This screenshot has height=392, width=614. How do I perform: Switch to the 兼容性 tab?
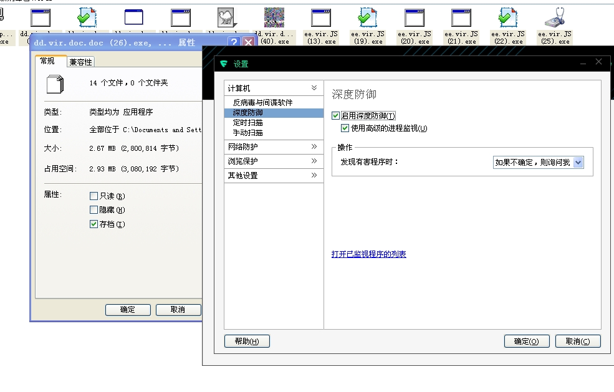click(x=81, y=62)
